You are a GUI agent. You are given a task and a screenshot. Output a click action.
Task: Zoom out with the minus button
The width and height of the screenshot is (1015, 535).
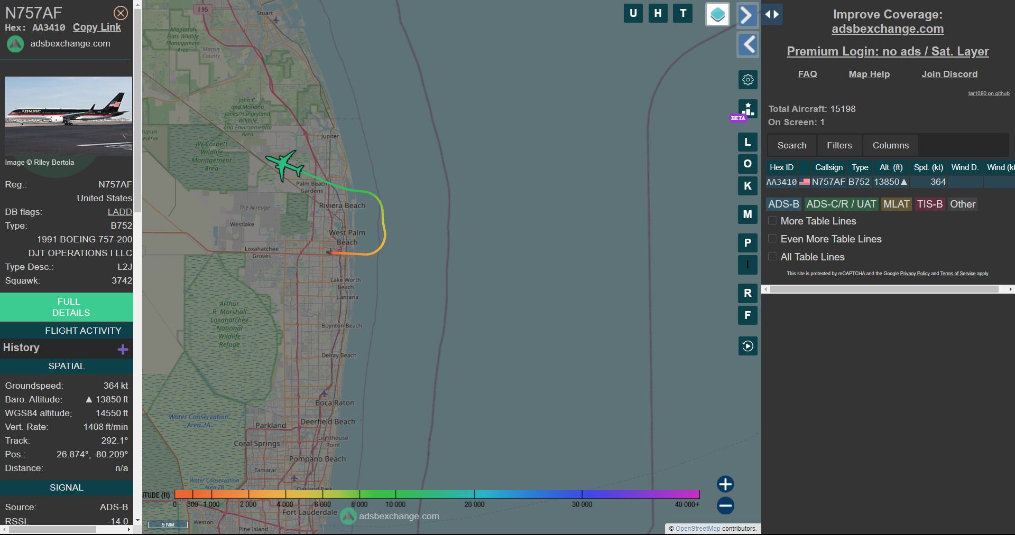(725, 505)
